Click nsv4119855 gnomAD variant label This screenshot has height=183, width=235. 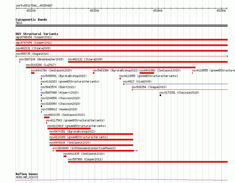point(213,70)
